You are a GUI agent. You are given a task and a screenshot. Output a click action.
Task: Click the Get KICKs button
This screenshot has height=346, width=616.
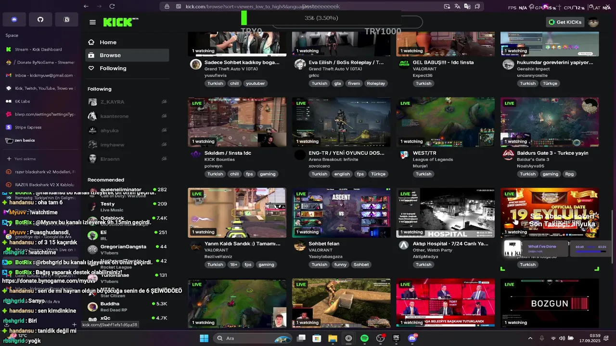pyautogui.click(x=565, y=22)
